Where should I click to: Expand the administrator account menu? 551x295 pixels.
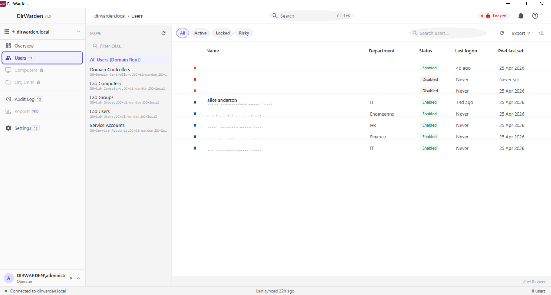pos(78,278)
